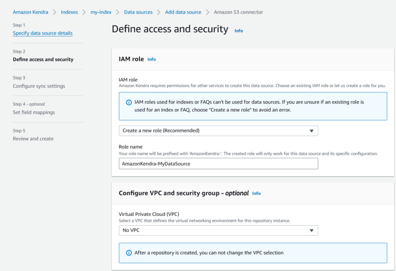This screenshot has width=396, height=271.
Task: Click the IAM role dropdown arrow
Action: tap(311, 131)
